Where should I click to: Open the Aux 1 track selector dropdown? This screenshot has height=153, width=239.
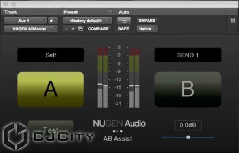[x=25, y=21]
